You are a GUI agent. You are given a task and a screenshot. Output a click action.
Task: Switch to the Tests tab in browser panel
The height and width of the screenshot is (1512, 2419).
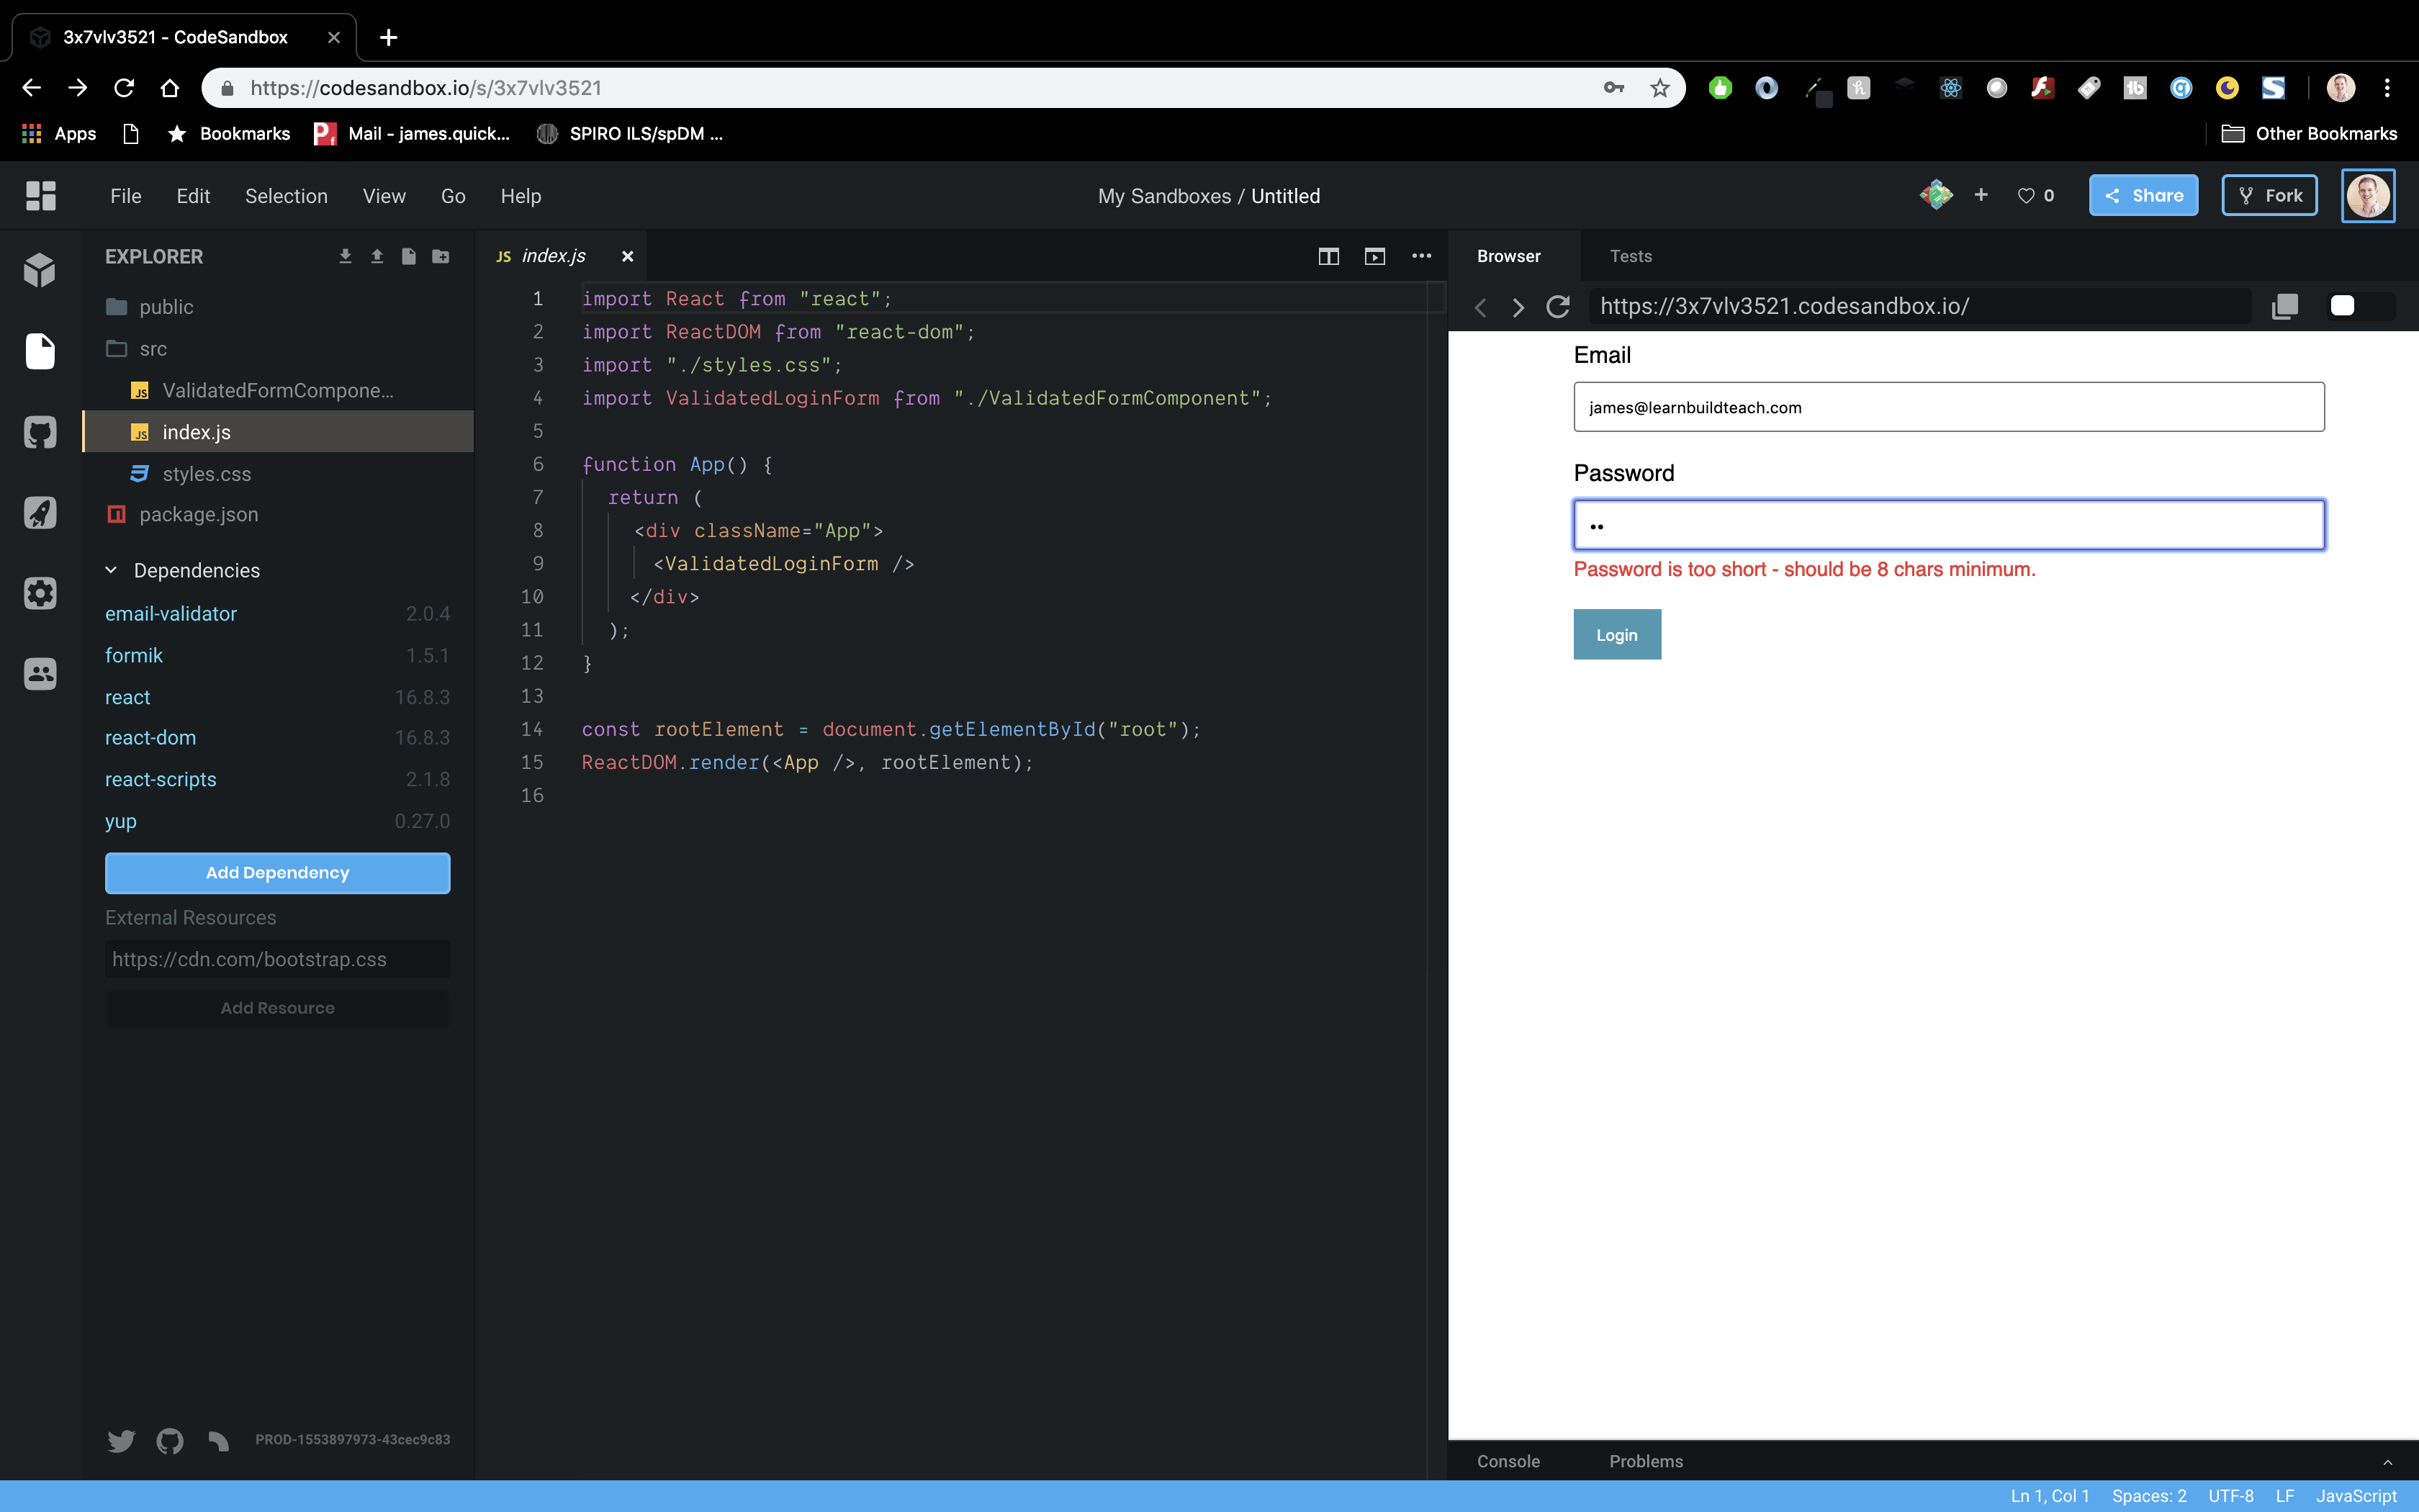point(1630,256)
